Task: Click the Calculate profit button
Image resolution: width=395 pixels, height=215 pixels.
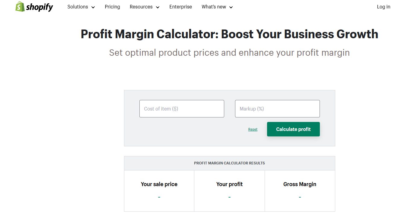Action: (x=293, y=129)
